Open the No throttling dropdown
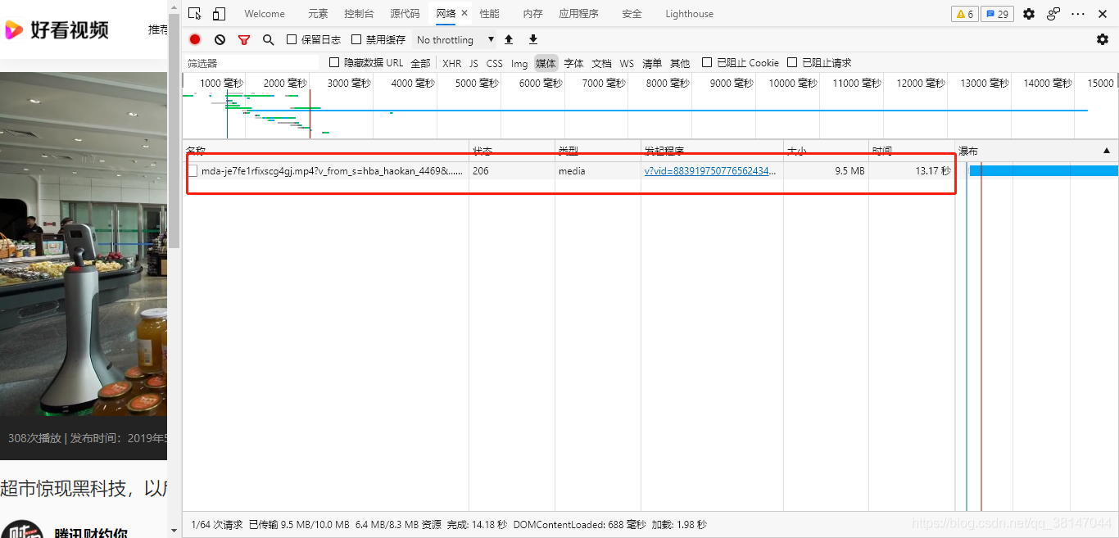Viewport: 1119px width, 538px height. [x=455, y=39]
